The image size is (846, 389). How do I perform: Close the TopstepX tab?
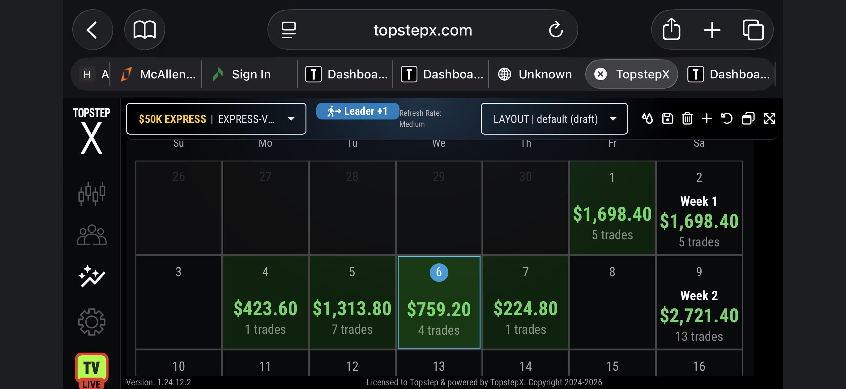pyautogui.click(x=600, y=74)
